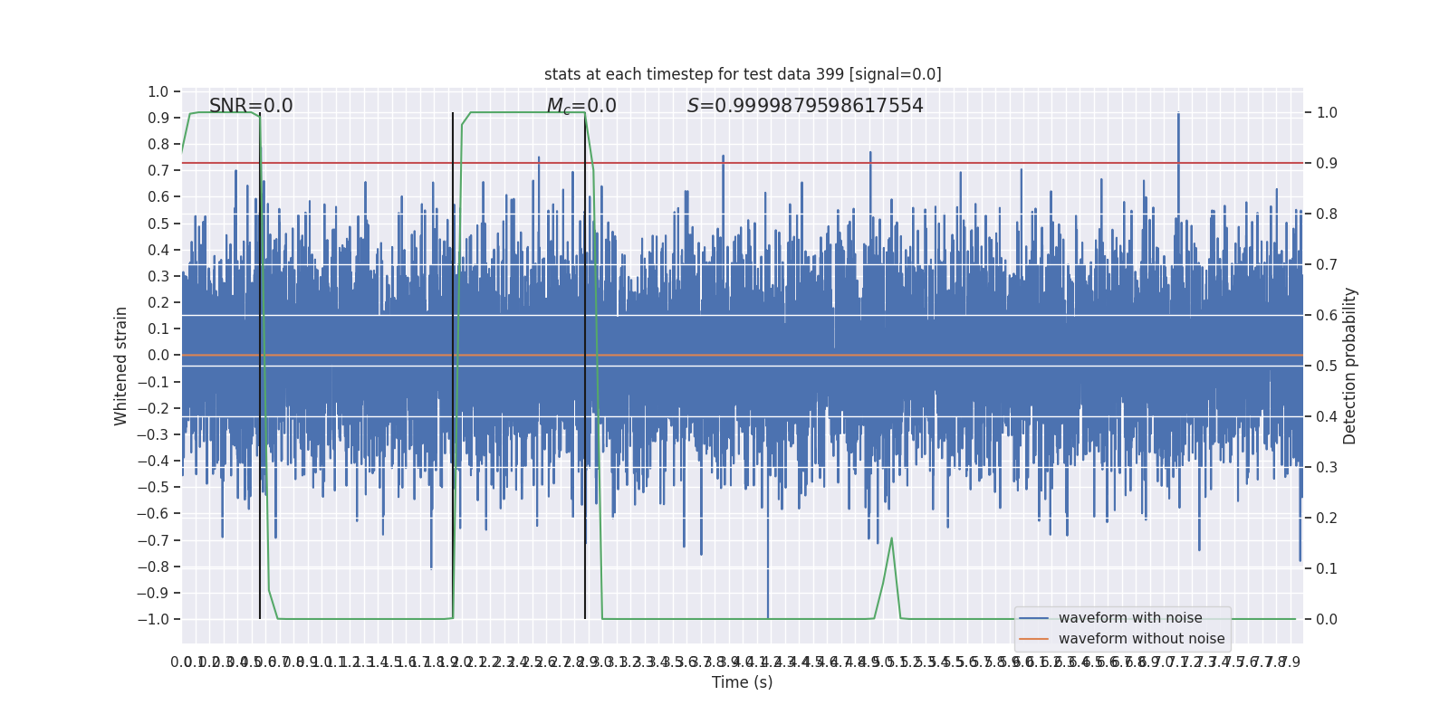The image size is (1449, 724).
Task: Click the plot title text
Action: click(x=743, y=74)
